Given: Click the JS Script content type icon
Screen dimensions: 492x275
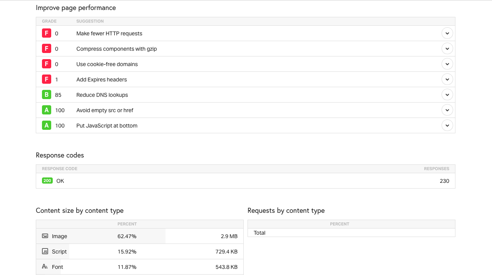Looking at the screenshot, I should (45, 252).
